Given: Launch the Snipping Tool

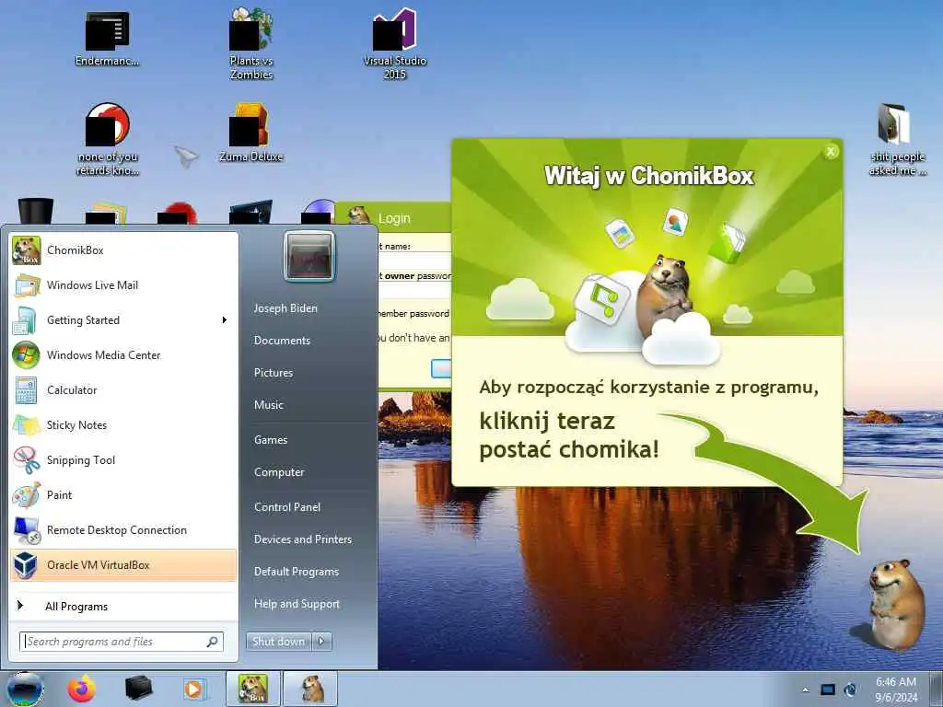Looking at the screenshot, I should click(x=123, y=460).
